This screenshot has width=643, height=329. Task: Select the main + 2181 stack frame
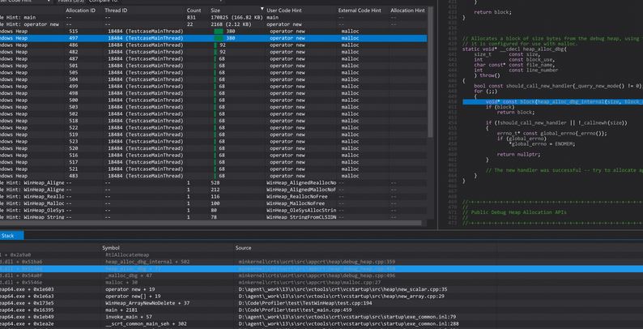click(321, 310)
